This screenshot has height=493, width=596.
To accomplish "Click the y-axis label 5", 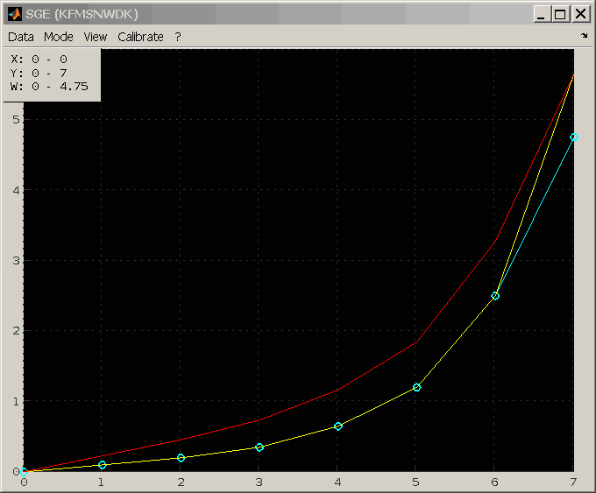I will [x=16, y=120].
